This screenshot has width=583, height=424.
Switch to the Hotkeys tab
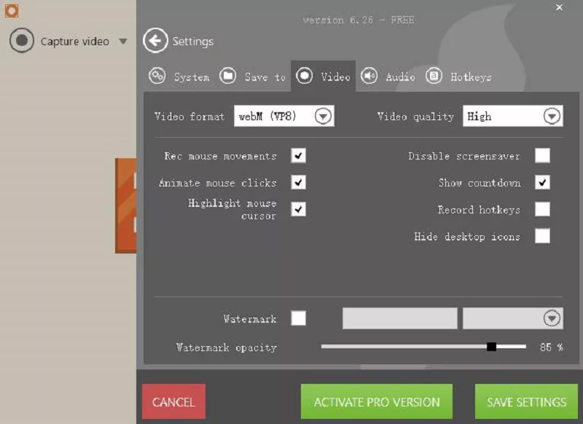click(470, 76)
